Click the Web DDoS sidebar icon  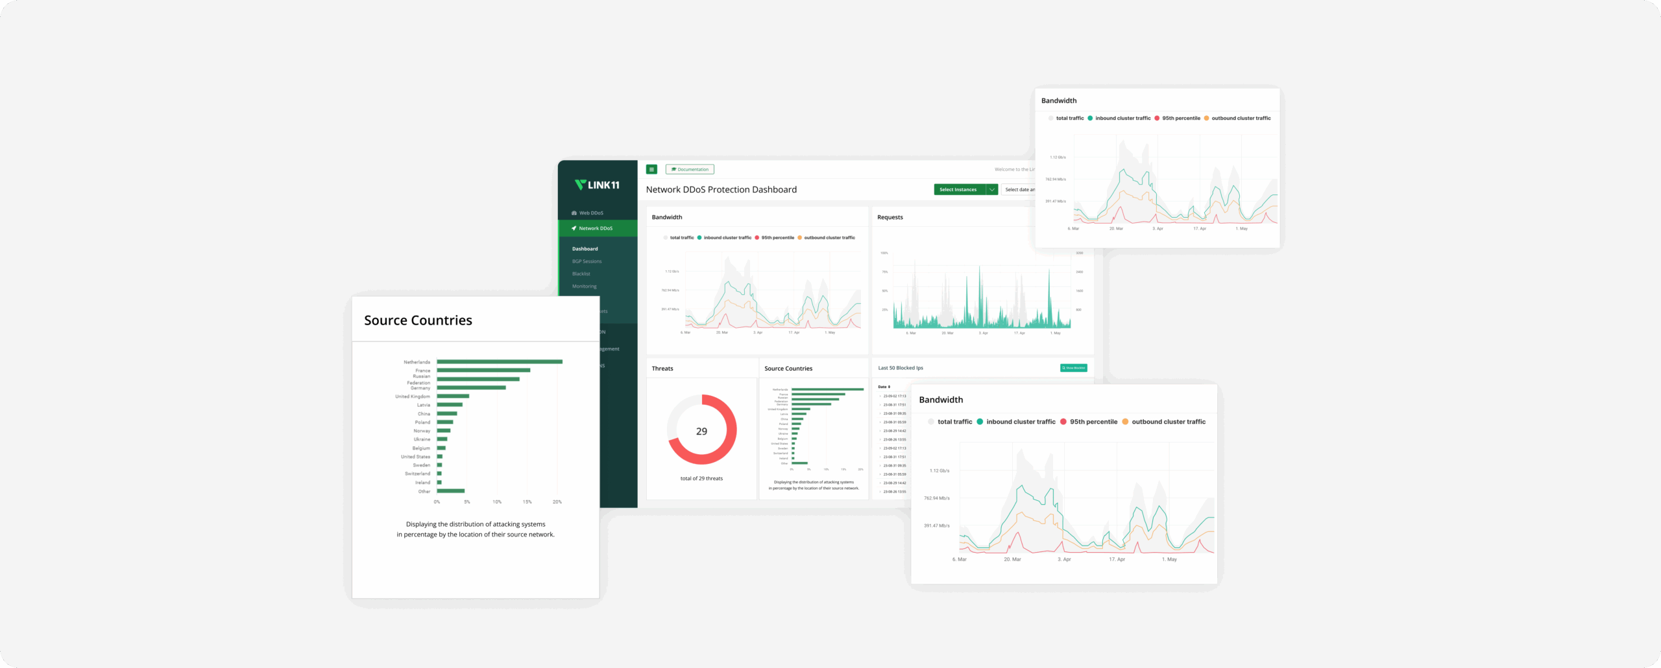(x=574, y=213)
